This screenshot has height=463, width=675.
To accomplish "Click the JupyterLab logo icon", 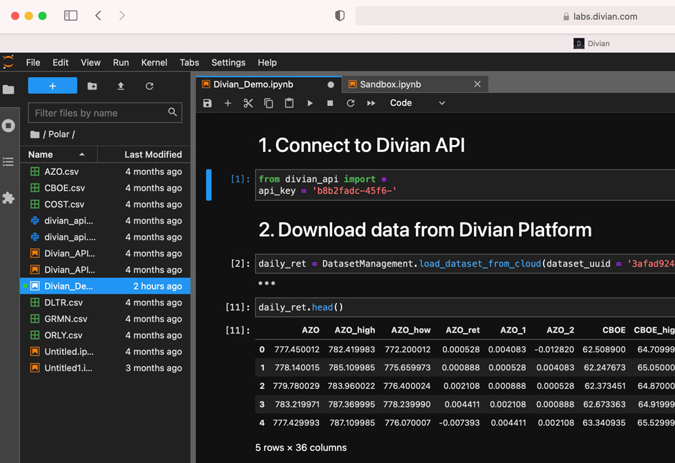I will click(x=8, y=62).
